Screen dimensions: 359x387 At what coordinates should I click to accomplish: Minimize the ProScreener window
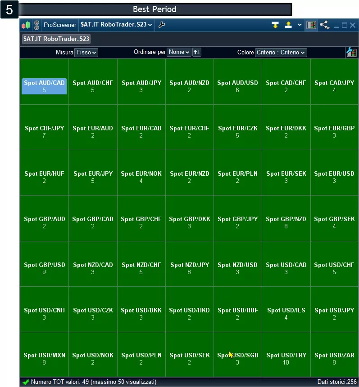point(336,26)
